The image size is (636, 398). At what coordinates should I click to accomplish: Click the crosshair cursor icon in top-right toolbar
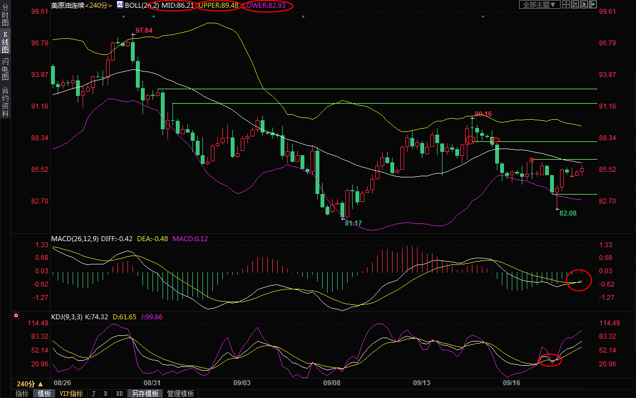click(x=566, y=4)
